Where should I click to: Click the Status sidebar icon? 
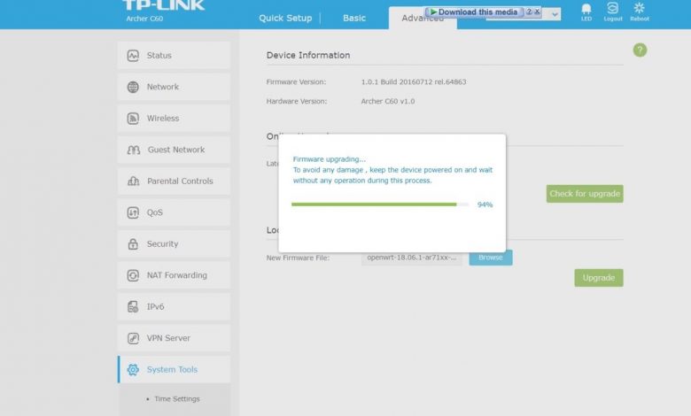133,56
